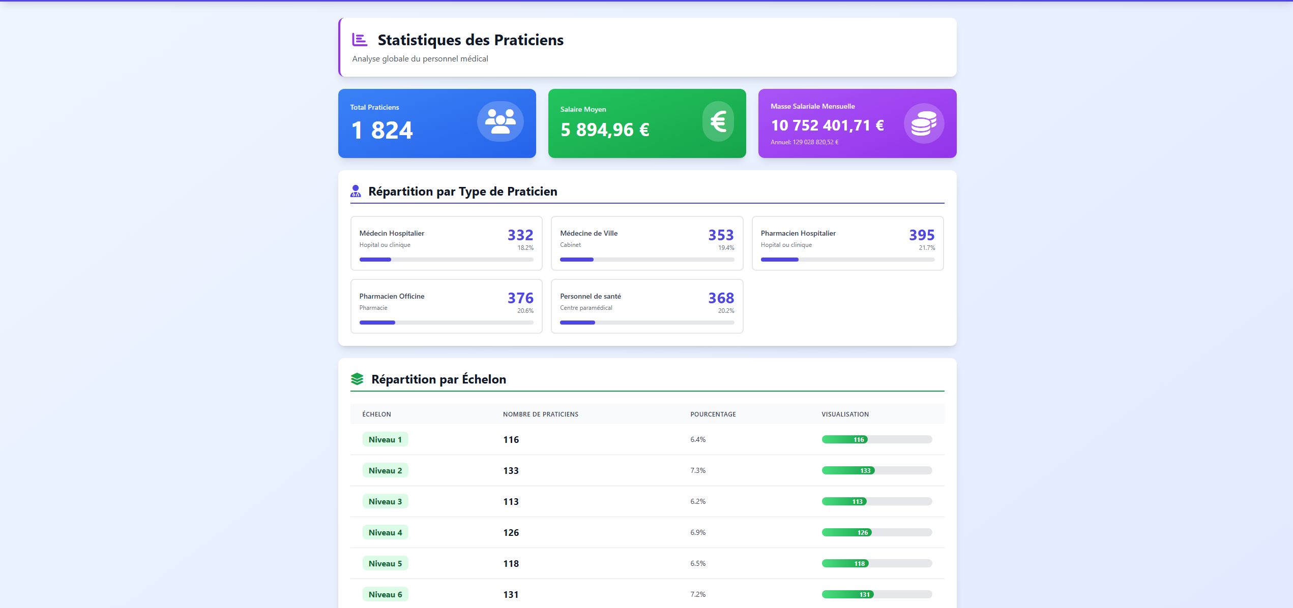Click the users icon on Total Praticiens card
This screenshot has height=608, width=1293.
[500, 121]
